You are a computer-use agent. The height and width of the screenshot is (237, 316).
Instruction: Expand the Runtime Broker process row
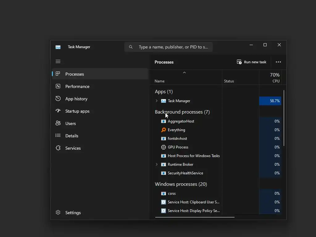point(156,164)
